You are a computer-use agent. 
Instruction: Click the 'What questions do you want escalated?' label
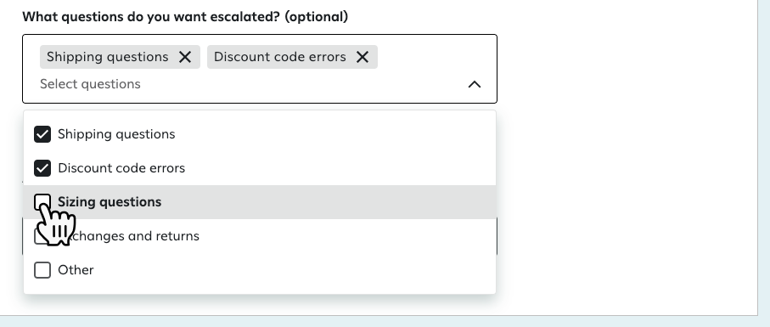pos(185,17)
